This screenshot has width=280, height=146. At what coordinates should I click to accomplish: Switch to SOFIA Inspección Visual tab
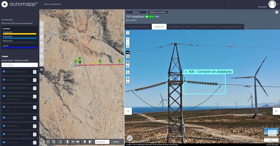click(x=231, y=27)
